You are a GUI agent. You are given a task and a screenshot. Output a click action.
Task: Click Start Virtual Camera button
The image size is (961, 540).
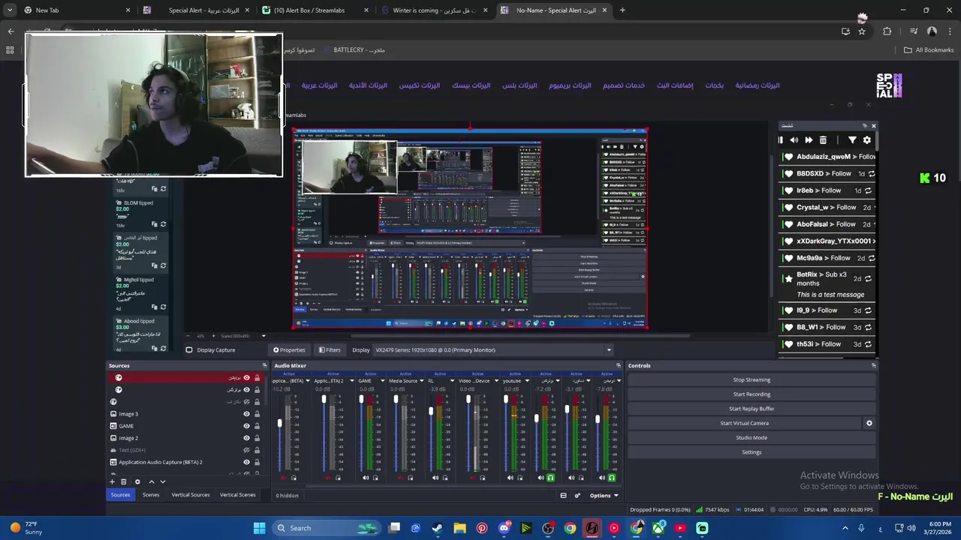(745, 423)
